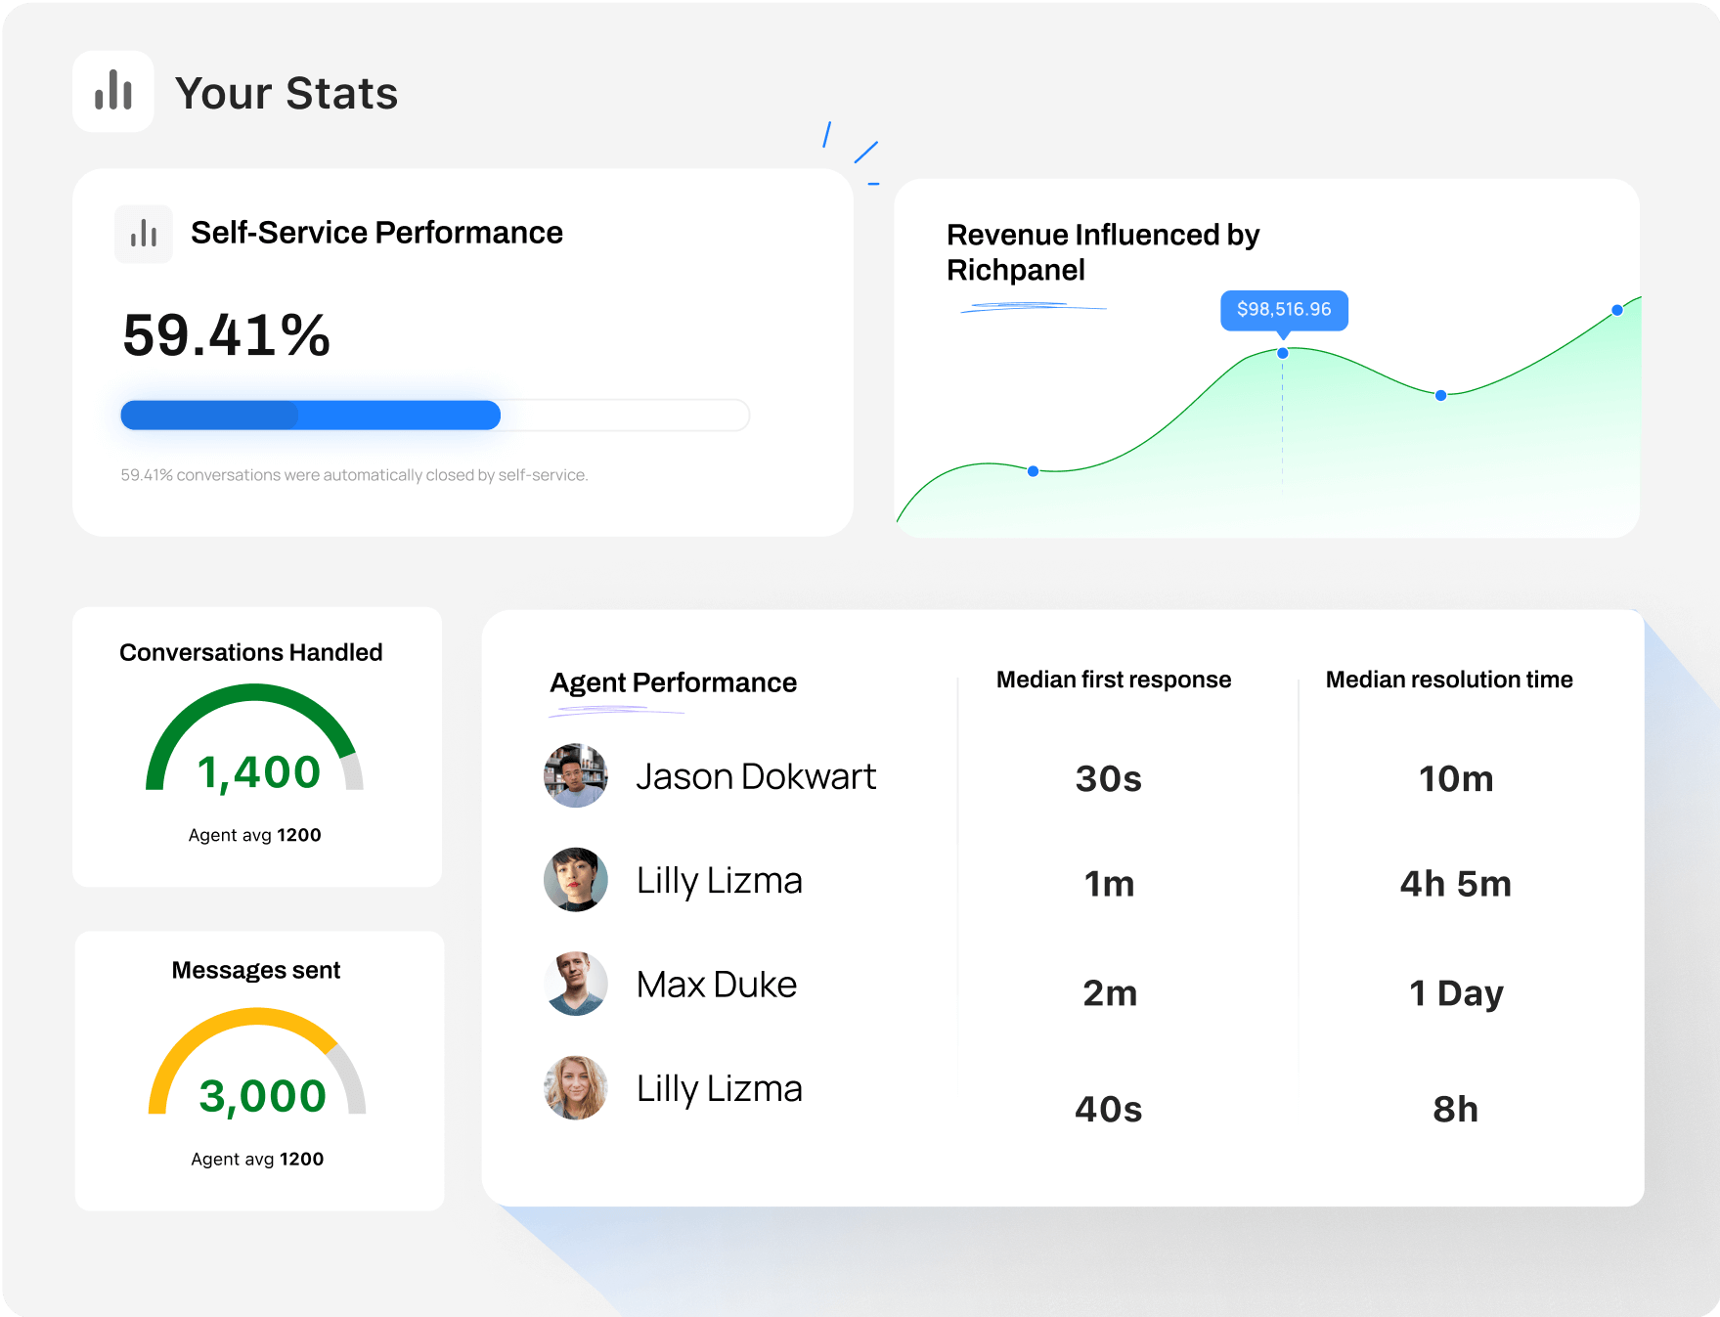This screenshot has width=1720, height=1317.
Task: Click the 1m first response value
Action: [x=1110, y=884]
